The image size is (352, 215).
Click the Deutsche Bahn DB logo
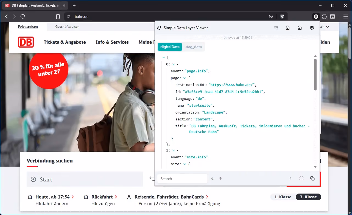coord(26,42)
